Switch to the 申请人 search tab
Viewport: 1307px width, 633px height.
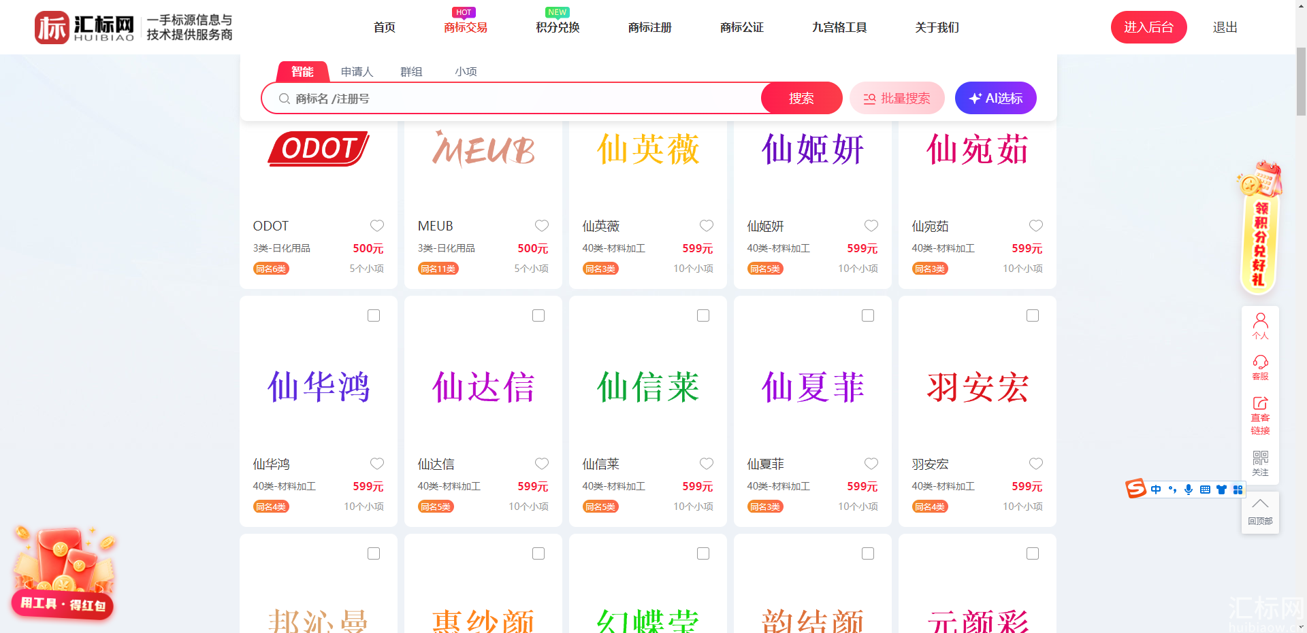click(357, 71)
